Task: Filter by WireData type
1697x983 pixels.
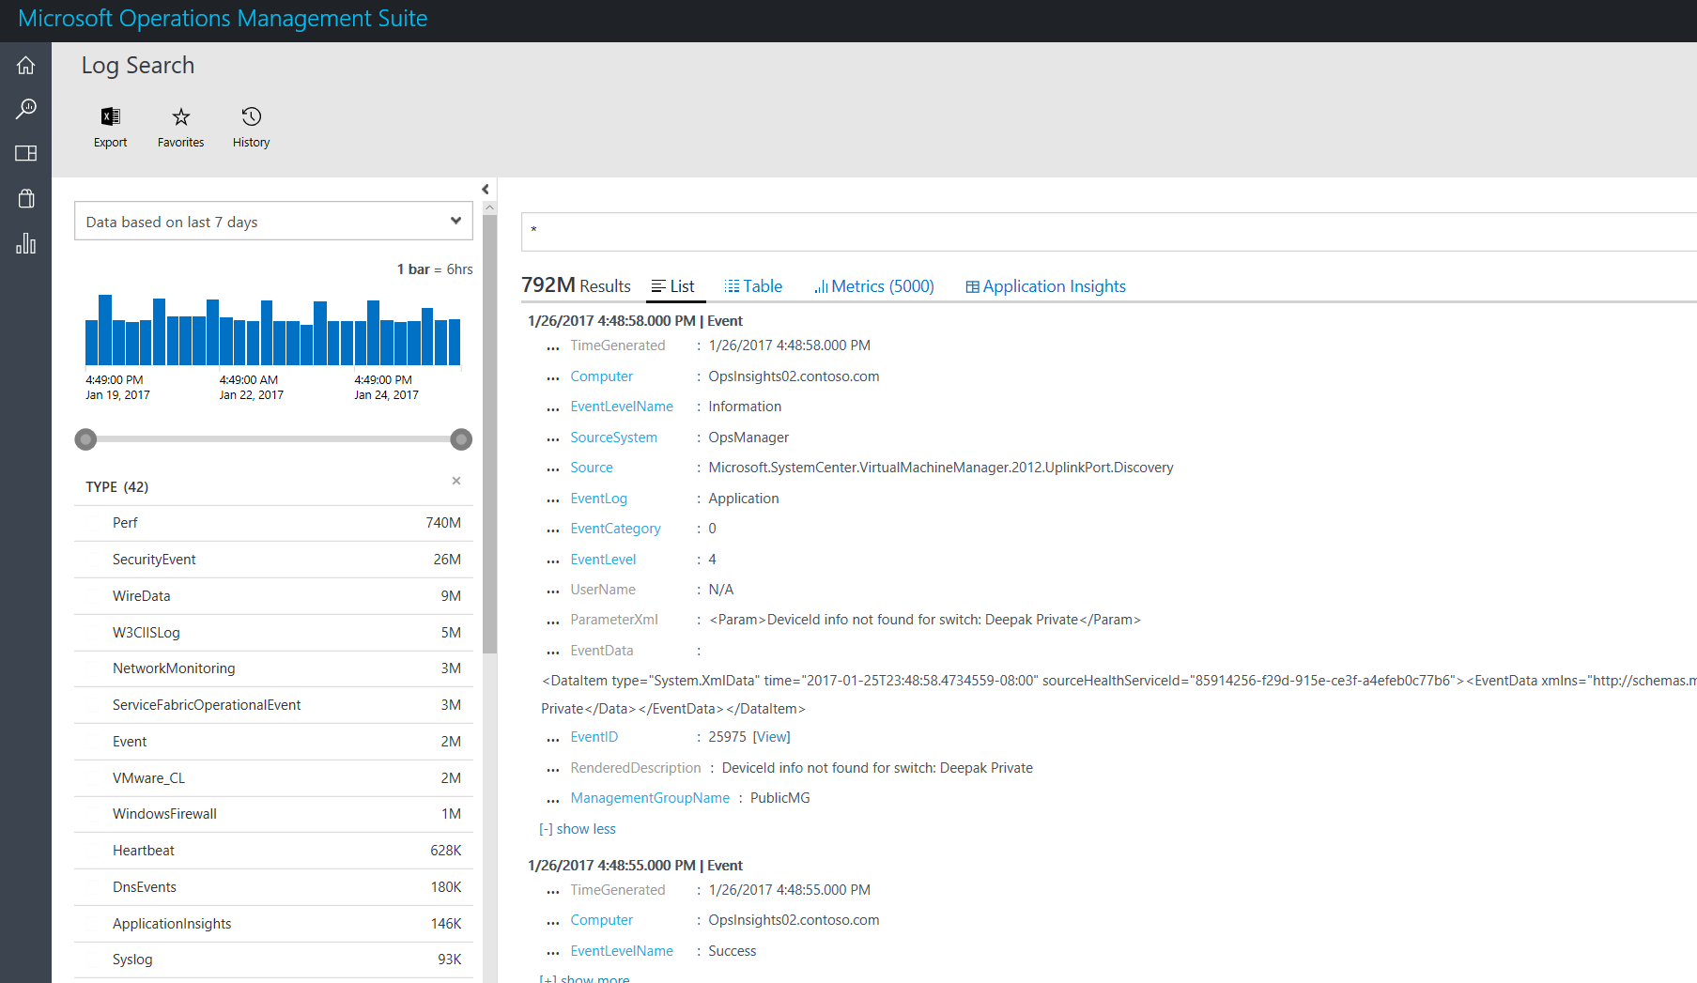Action: click(x=273, y=596)
